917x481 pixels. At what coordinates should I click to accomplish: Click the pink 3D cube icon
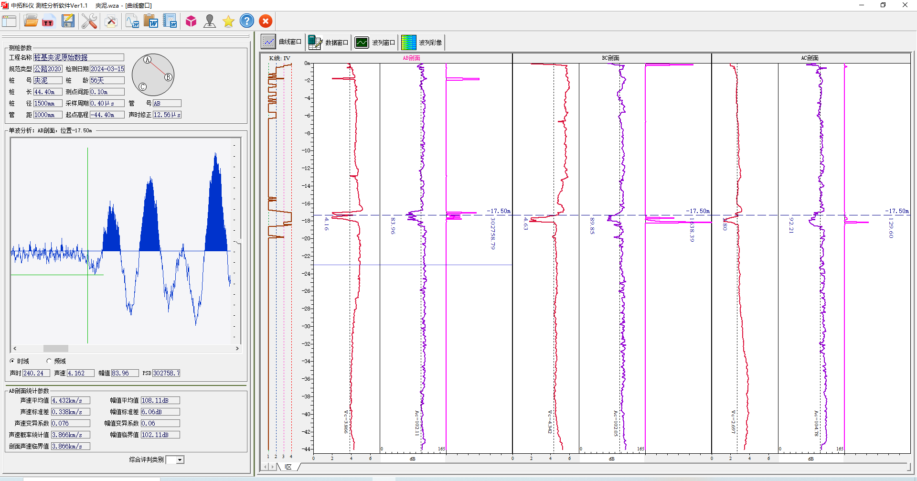tap(191, 21)
